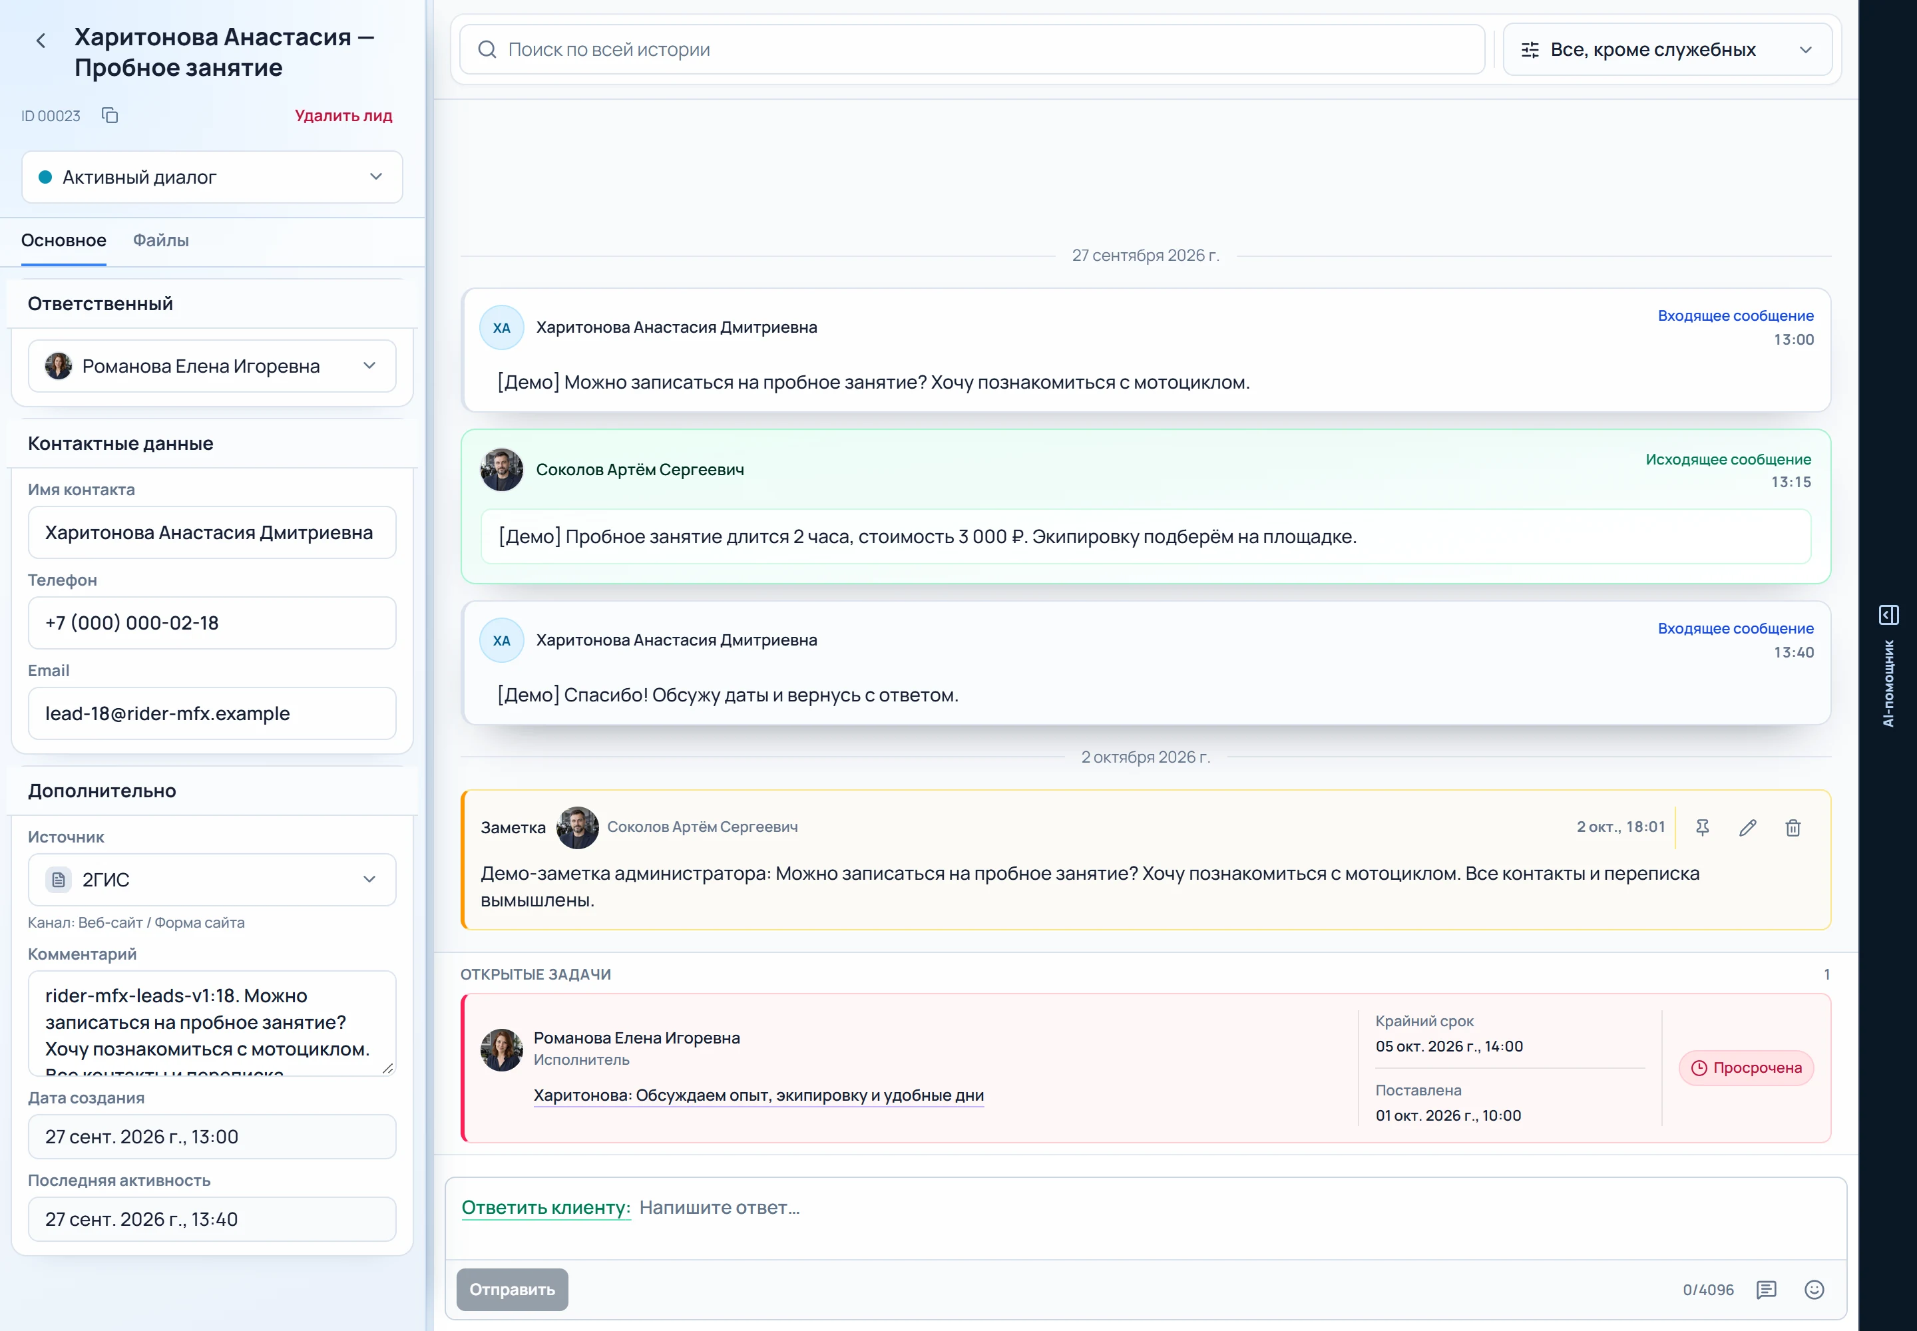This screenshot has height=1331, width=1917.
Task: Pin the note with the pin icon
Action: pos(1703,827)
